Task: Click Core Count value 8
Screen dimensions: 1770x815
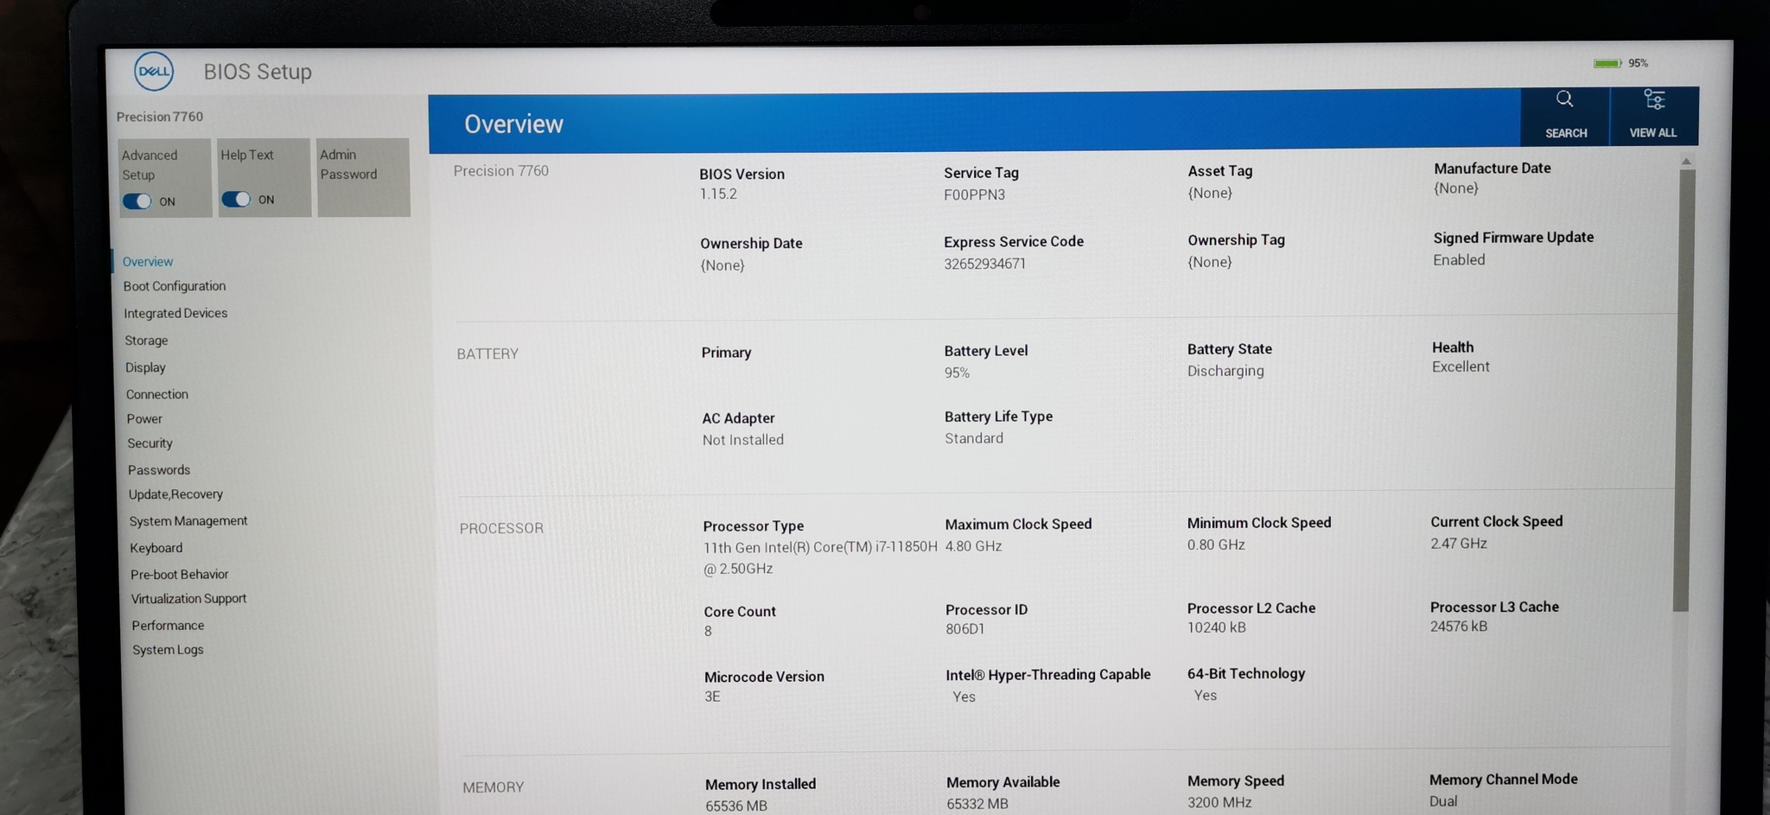Action: 708,631
